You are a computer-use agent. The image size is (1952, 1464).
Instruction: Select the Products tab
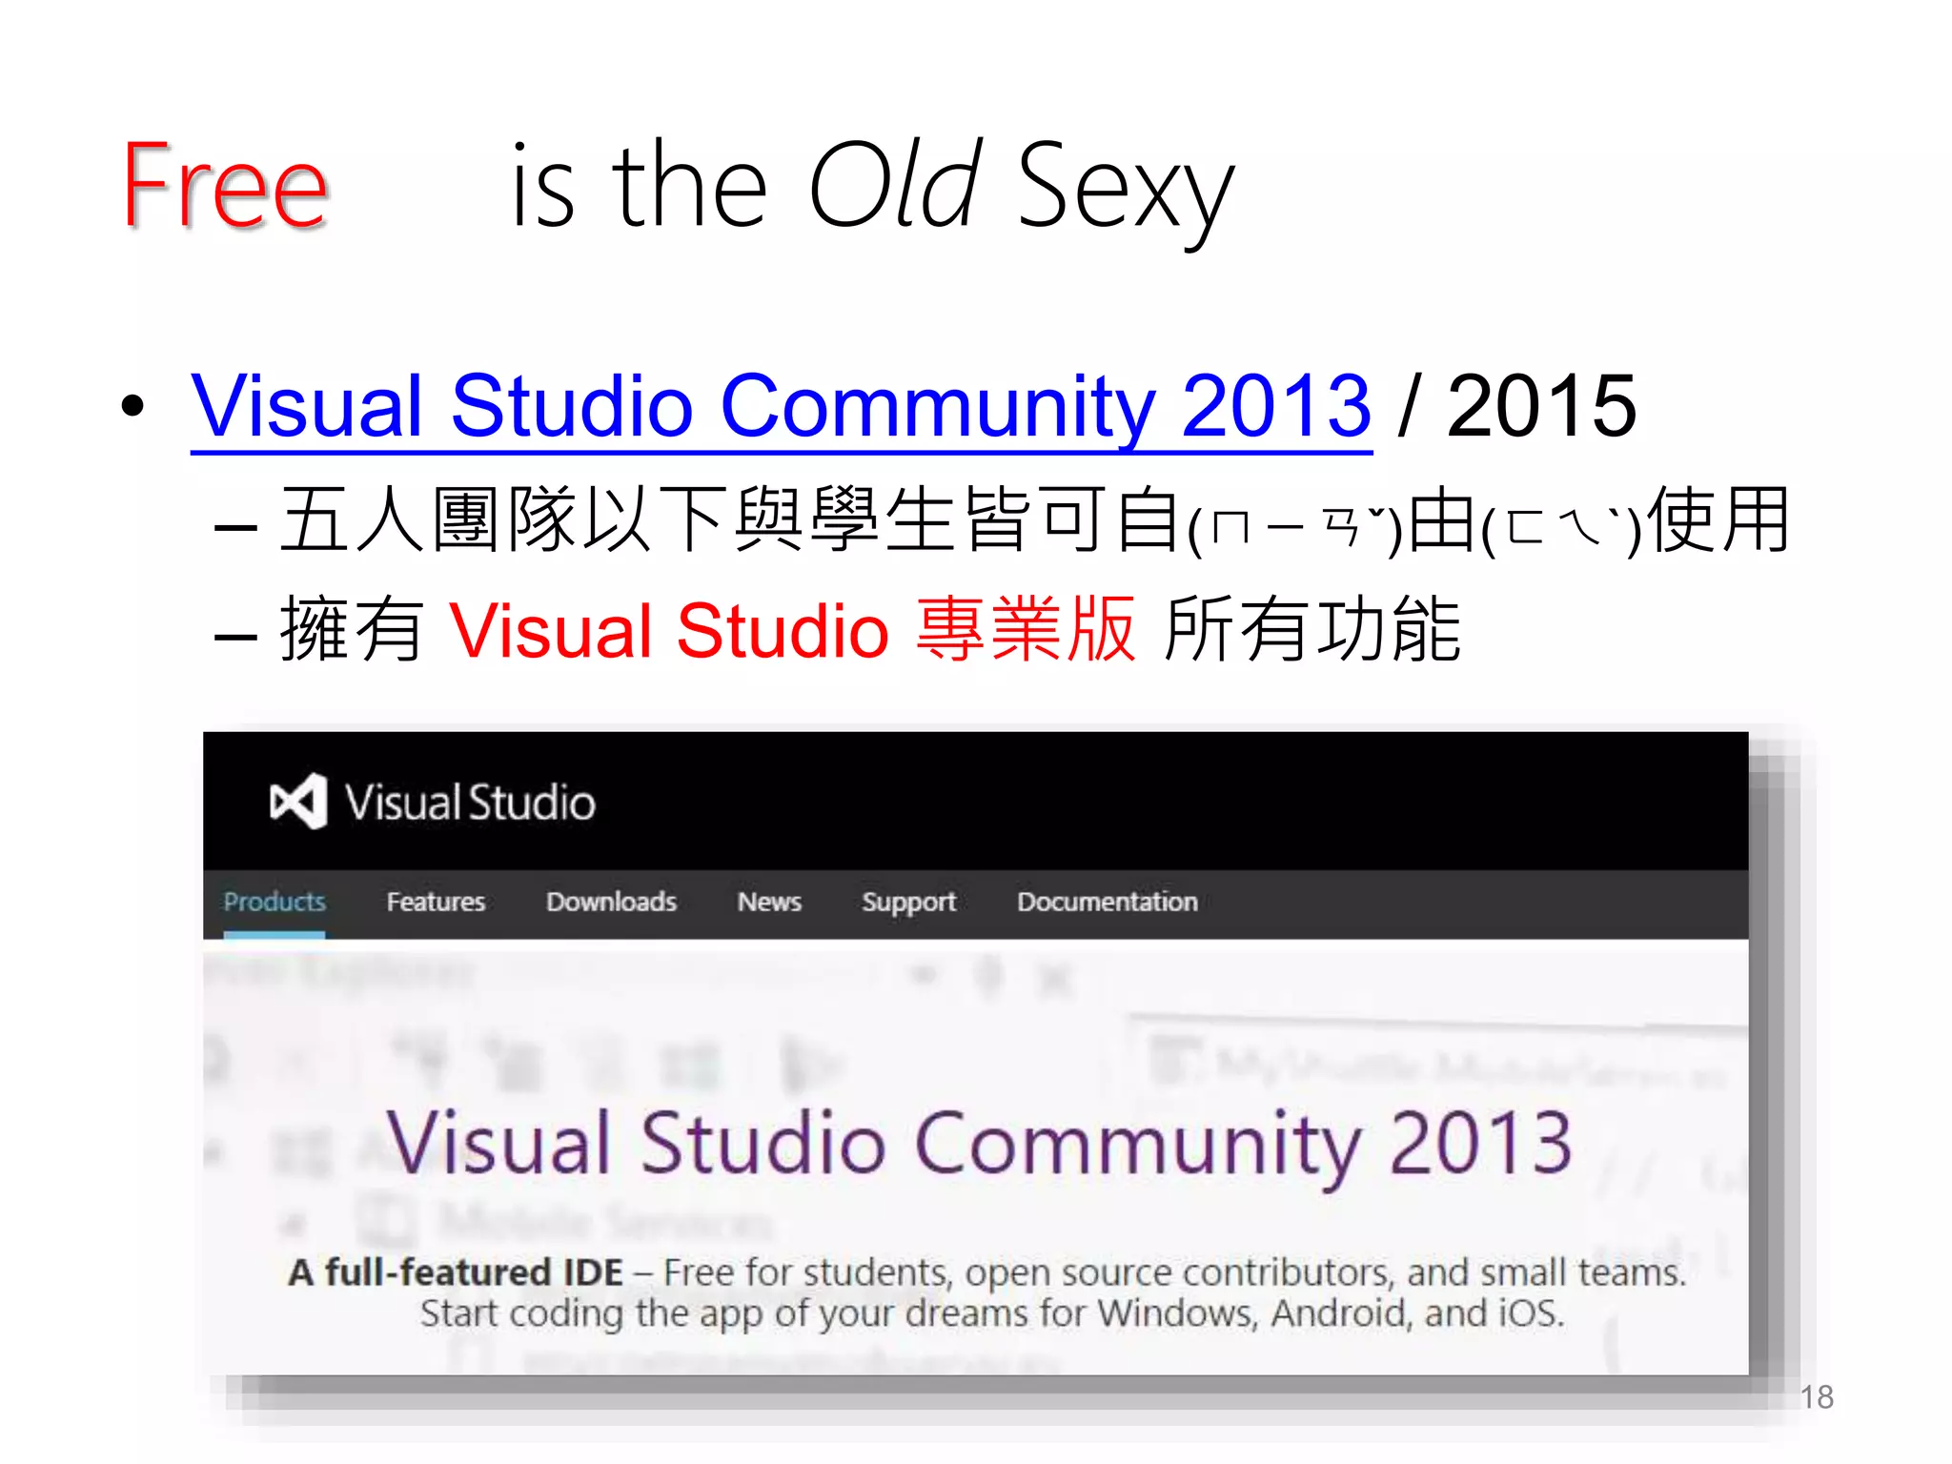tap(274, 902)
